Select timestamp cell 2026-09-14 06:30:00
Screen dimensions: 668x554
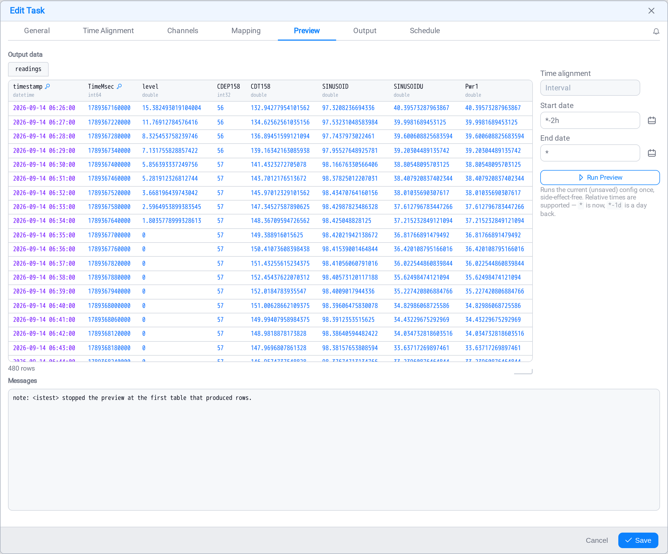[44, 165]
